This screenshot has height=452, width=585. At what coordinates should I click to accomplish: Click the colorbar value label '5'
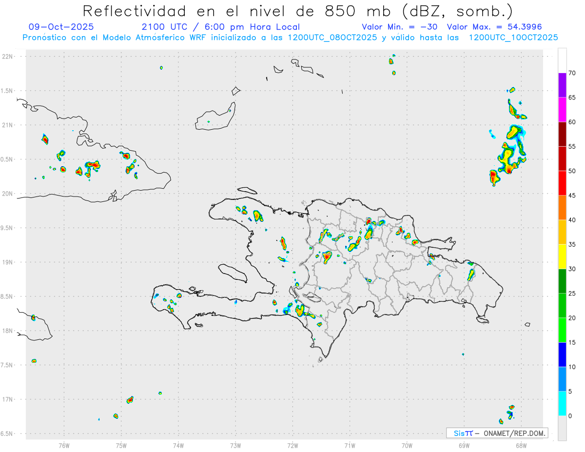coord(570,392)
